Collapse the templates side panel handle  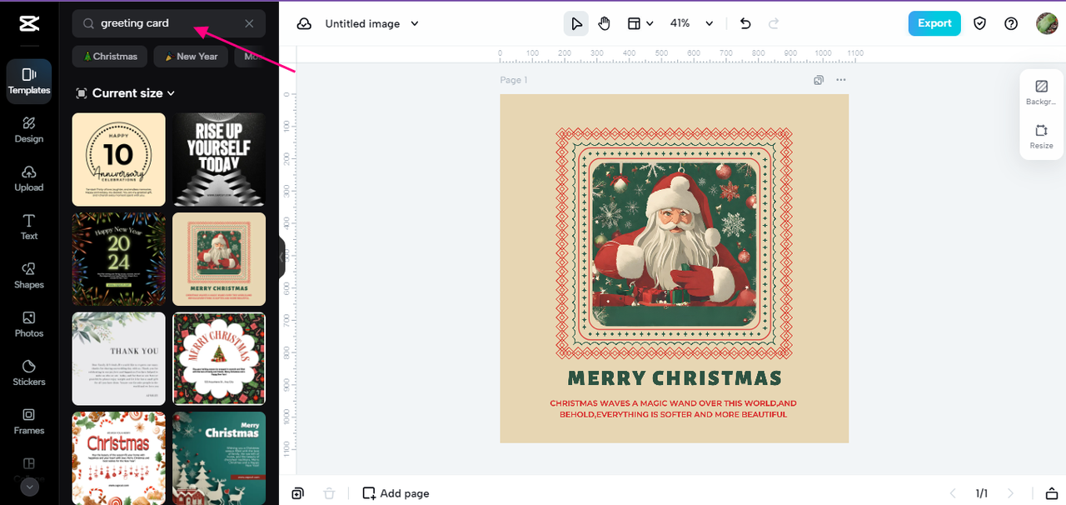click(x=281, y=257)
